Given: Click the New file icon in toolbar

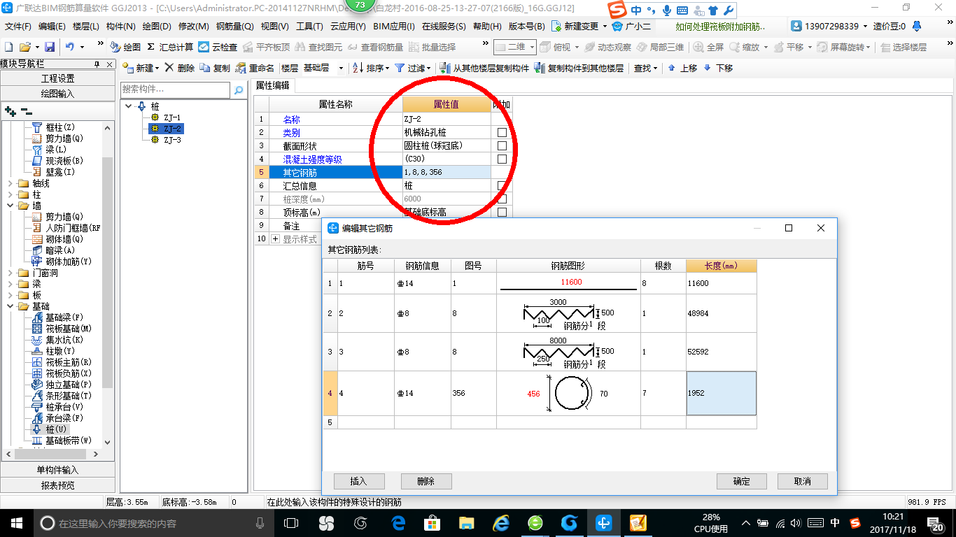Looking at the screenshot, I should tap(8, 47).
